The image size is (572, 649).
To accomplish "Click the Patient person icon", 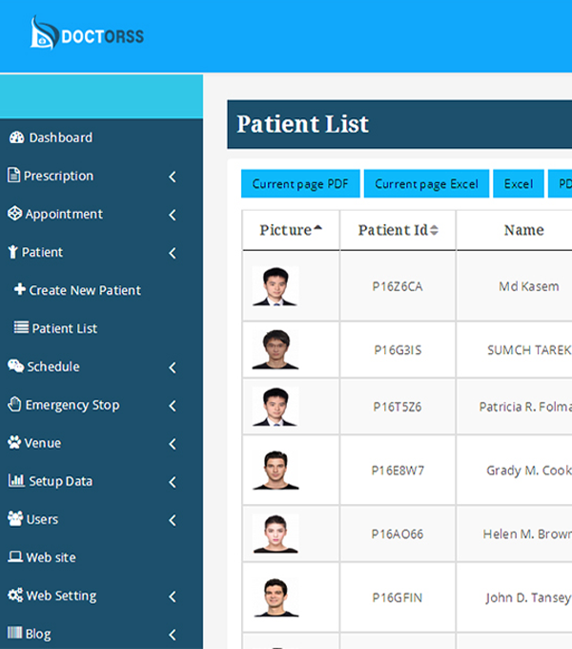I will click(13, 252).
